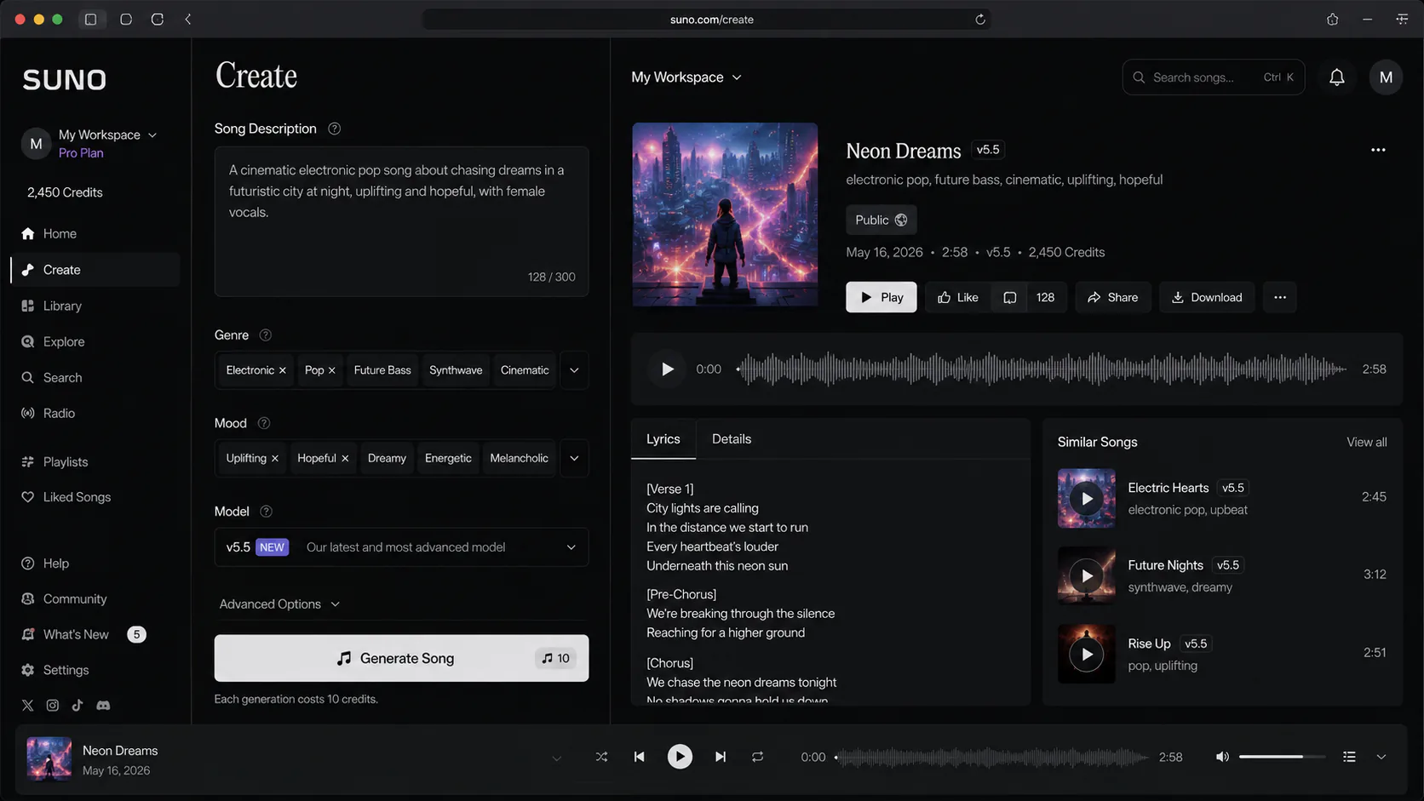Click the Generate Song button
The image size is (1424, 801).
click(x=401, y=658)
